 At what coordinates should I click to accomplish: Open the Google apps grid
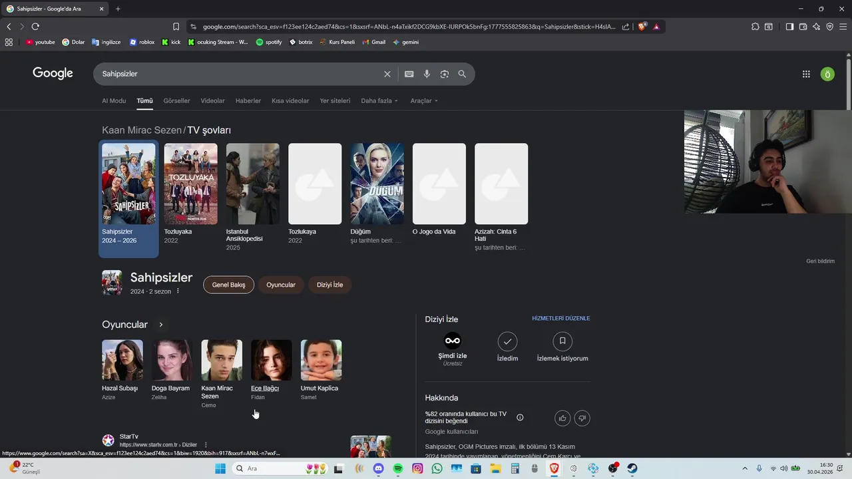click(806, 74)
